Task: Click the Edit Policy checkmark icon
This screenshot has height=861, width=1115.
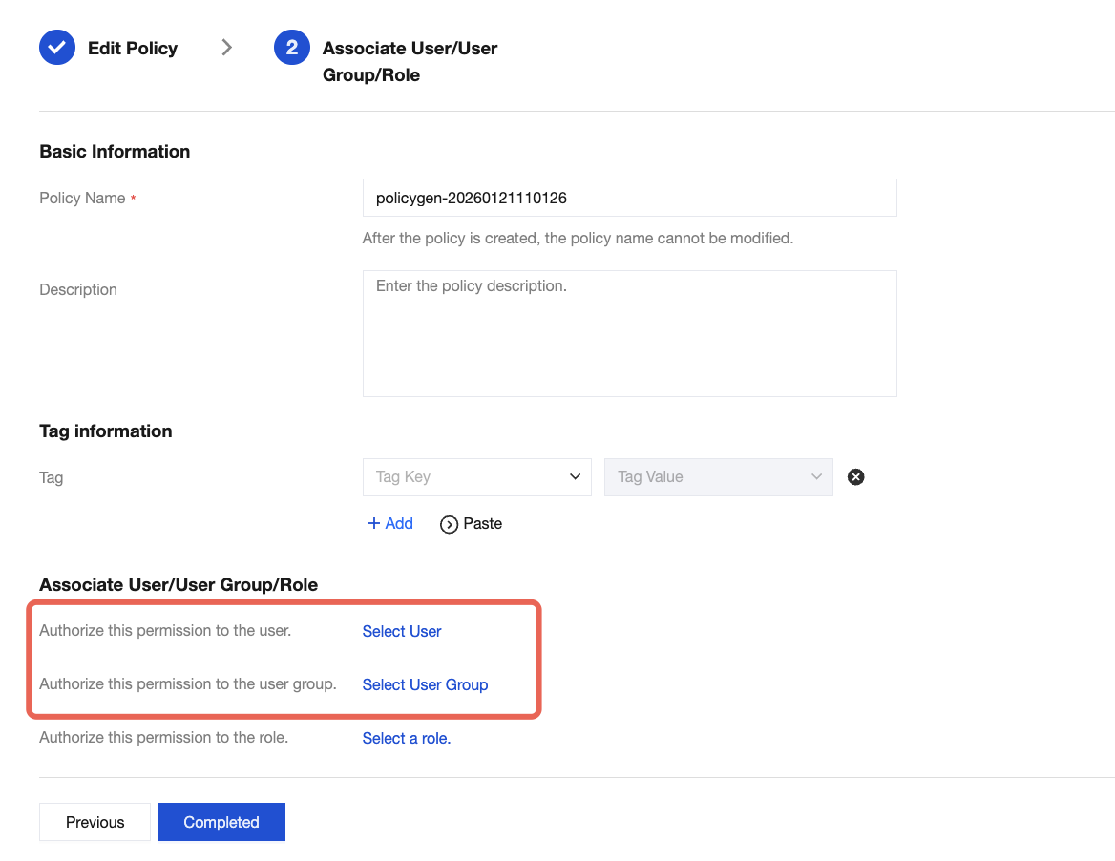Action: [x=57, y=48]
